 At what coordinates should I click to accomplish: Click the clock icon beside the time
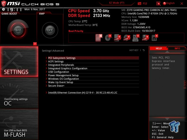[x=3, y=9]
